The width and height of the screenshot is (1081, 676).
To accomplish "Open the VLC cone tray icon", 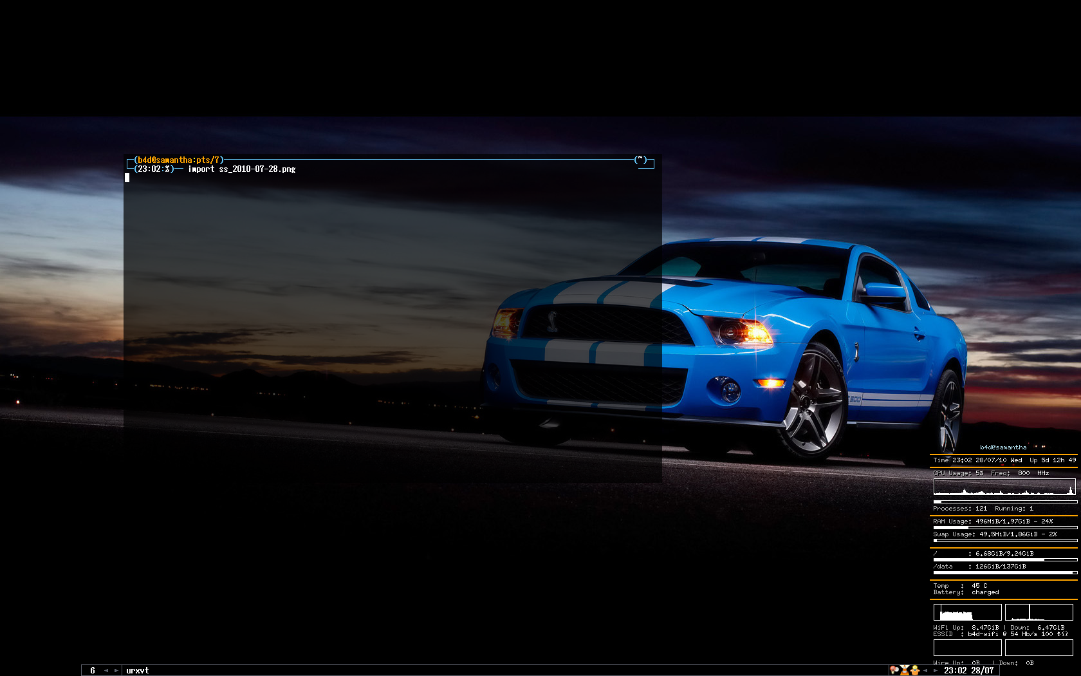I will pos(905,670).
